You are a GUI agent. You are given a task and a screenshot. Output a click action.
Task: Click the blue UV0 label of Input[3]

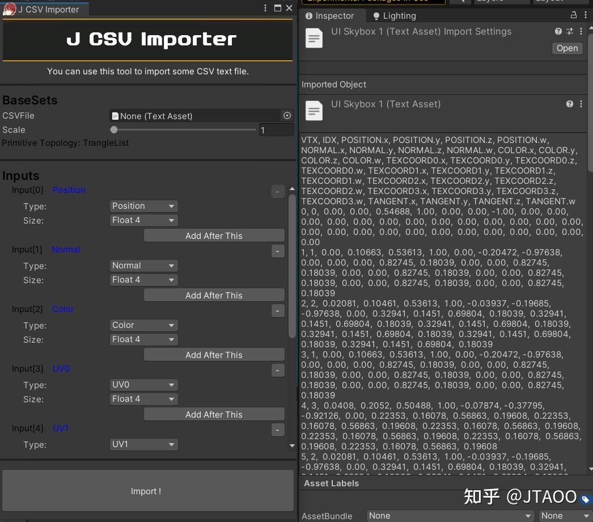(x=61, y=368)
